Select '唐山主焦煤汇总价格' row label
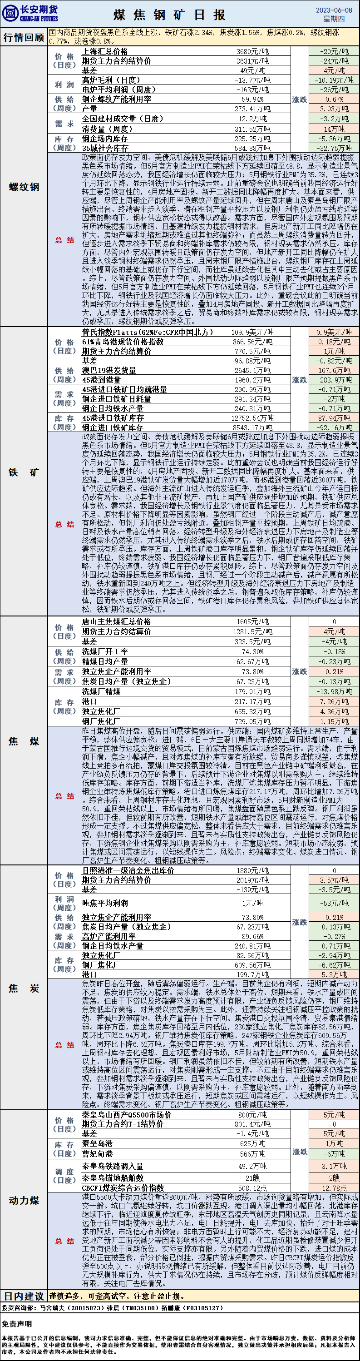 [x=117, y=622]
